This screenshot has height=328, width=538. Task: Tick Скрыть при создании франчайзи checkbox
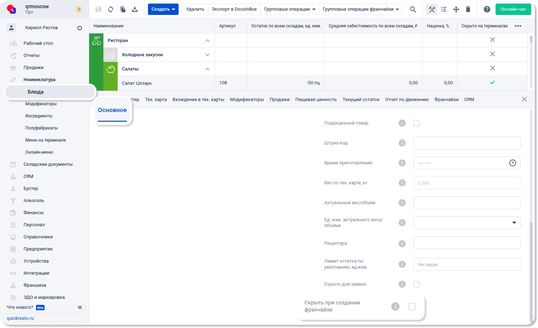(412, 306)
